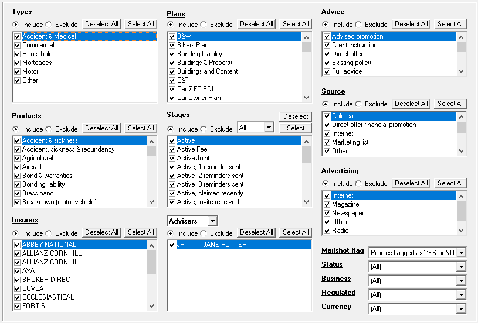
Task: Select the JP - JANE POTTER adviser row
Action: (x=239, y=245)
